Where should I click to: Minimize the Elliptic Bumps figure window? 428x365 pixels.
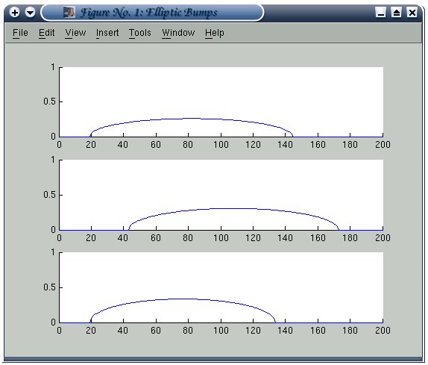pyautogui.click(x=381, y=13)
